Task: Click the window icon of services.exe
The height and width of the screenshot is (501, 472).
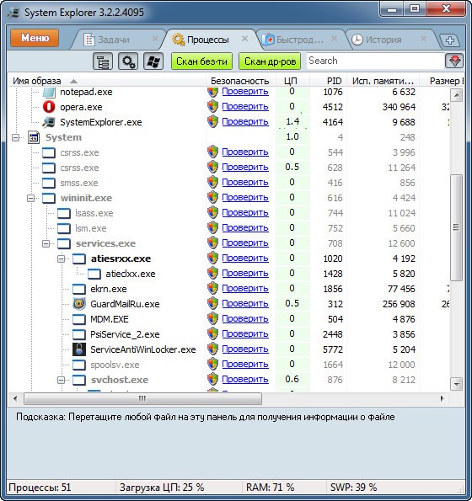Action: [64, 244]
